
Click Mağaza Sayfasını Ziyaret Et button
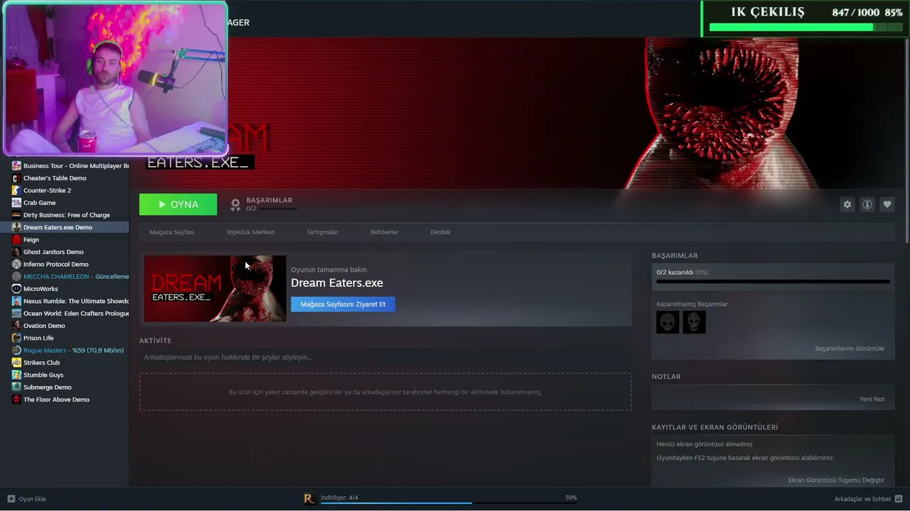[343, 304]
